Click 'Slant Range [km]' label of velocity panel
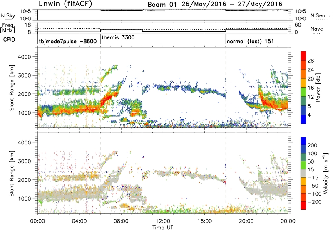Screen dimensions: 333x230 (x=12, y=174)
